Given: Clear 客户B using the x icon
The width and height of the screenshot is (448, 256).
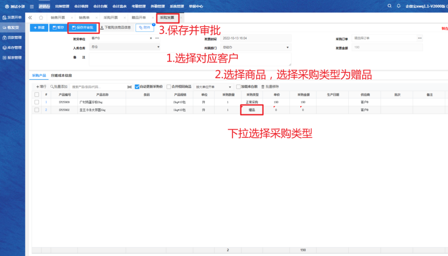Looking at the screenshot, I should (151, 38).
